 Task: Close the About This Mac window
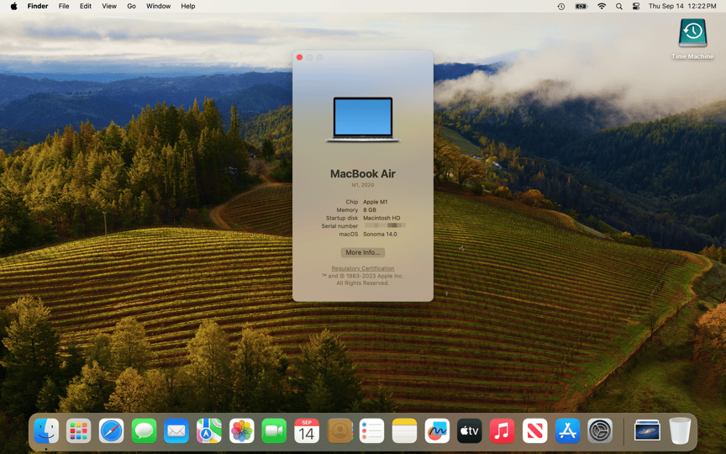(300, 57)
